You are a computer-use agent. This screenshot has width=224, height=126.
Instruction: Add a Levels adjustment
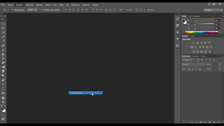tap(197, 43)
